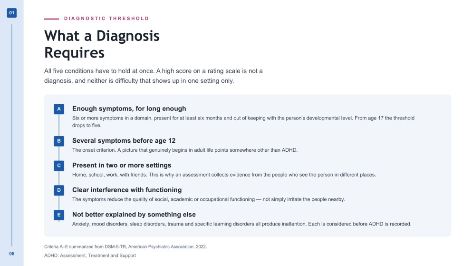Click the 'Several symptoms before age 12' heading
This screenshot has width=472, height=266.
coord(124,141)
